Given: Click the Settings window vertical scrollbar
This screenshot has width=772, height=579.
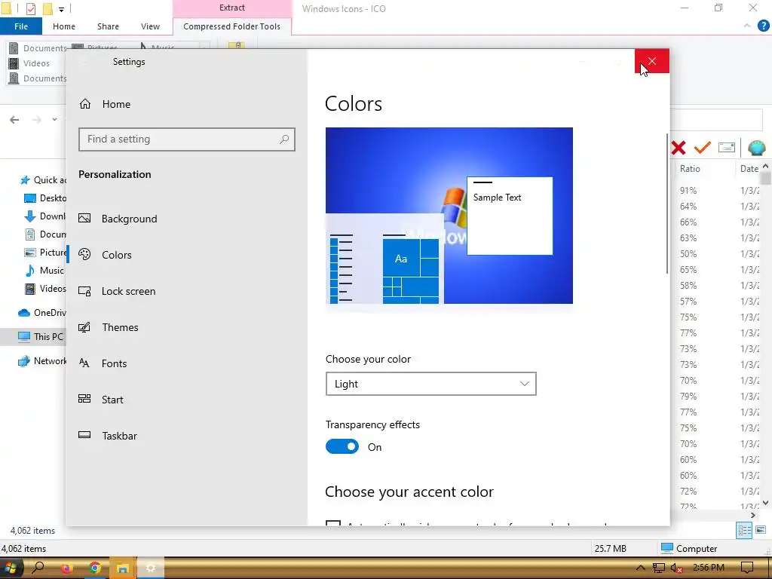Looking at the screenshot, I should 667,203.
